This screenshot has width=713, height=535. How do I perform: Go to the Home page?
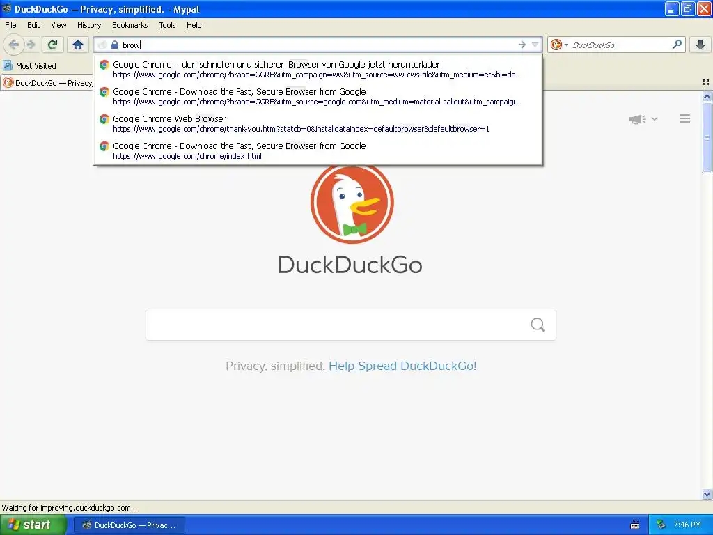(78, 45)
